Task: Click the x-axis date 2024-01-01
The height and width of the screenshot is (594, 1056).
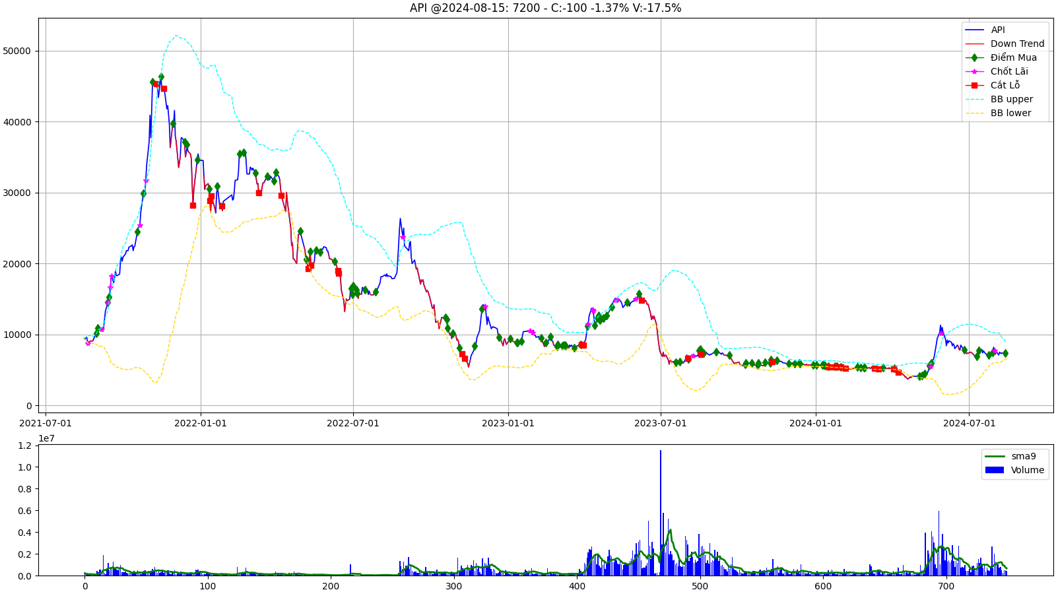Action: click(x=816, y=423)
